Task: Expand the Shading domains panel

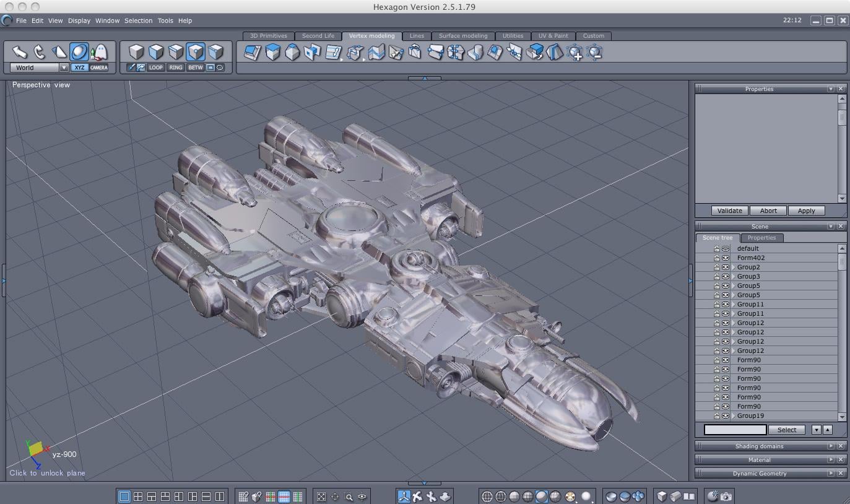Action: 831,446
